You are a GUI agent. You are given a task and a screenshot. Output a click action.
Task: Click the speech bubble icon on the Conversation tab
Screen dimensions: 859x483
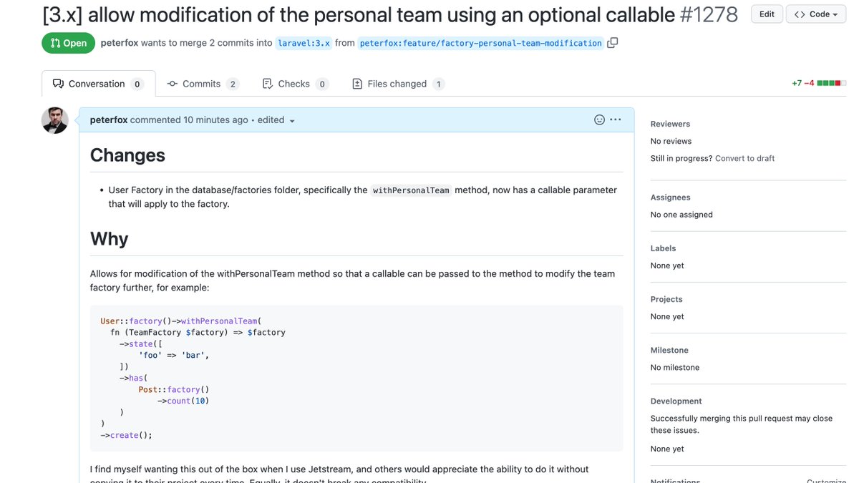(59, 83)
